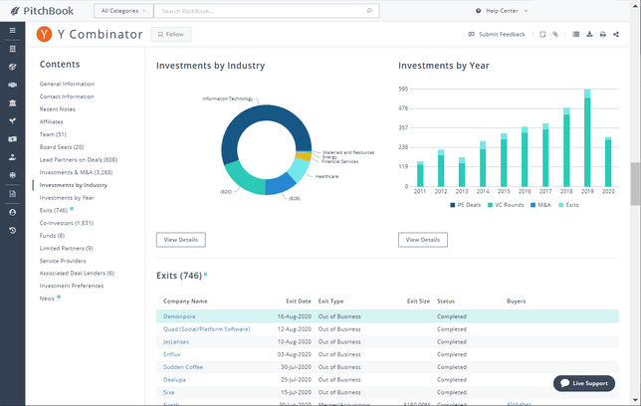Click the search magnifier icon

370,11
